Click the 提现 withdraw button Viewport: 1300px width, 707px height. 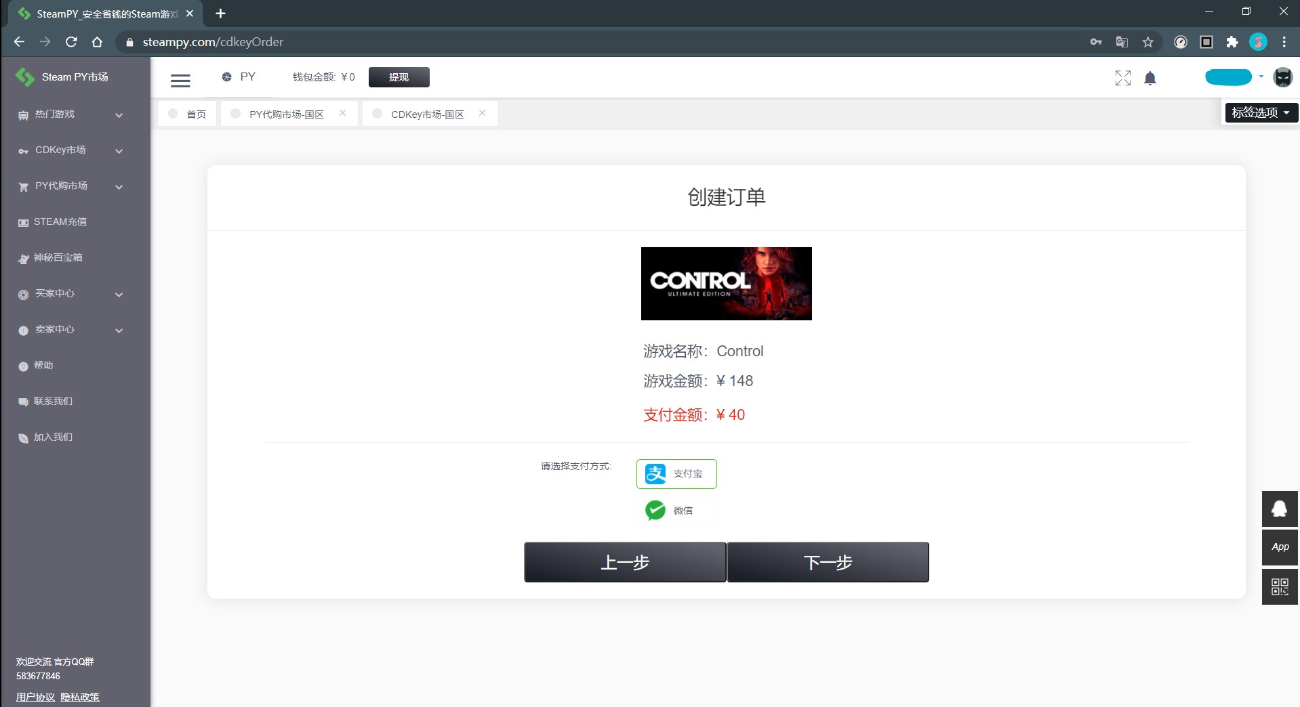click(399, 77)
